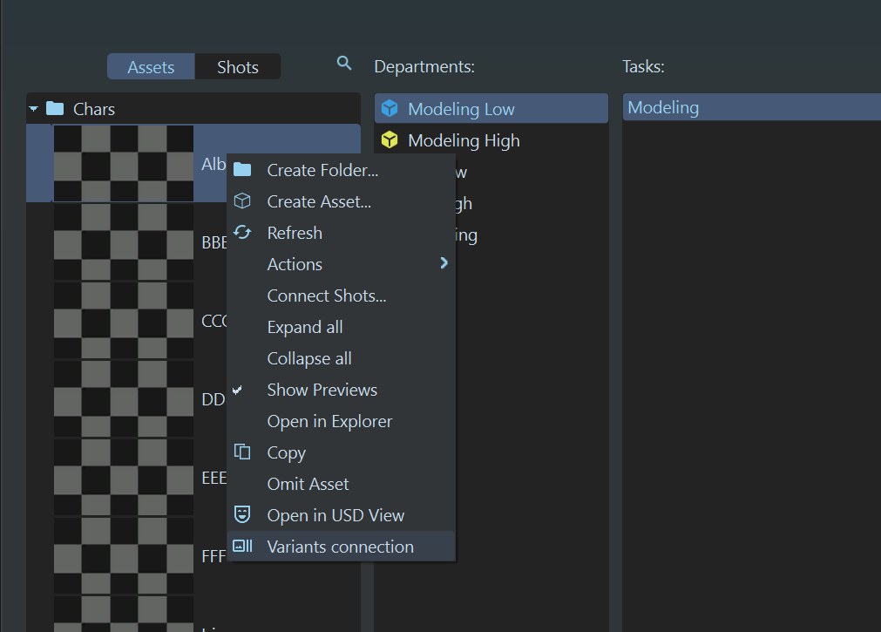This screenshot has height=632, width=881.
Task: Expand the Actions submenu arrow
Action: pyautogui.click(x=444, y=263)
